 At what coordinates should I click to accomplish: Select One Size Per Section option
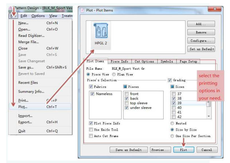pyautogui.click(x=172, y=136)
